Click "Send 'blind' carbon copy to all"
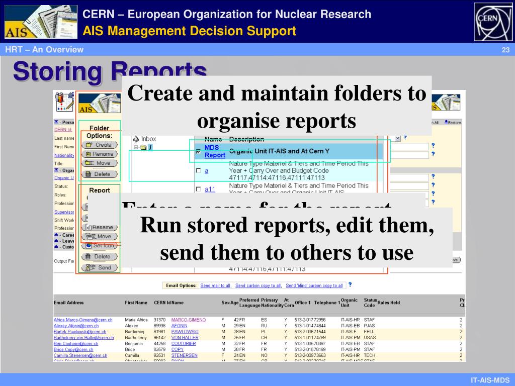The height and width of the screenshot is (386, 515). (x=314, y=285)
